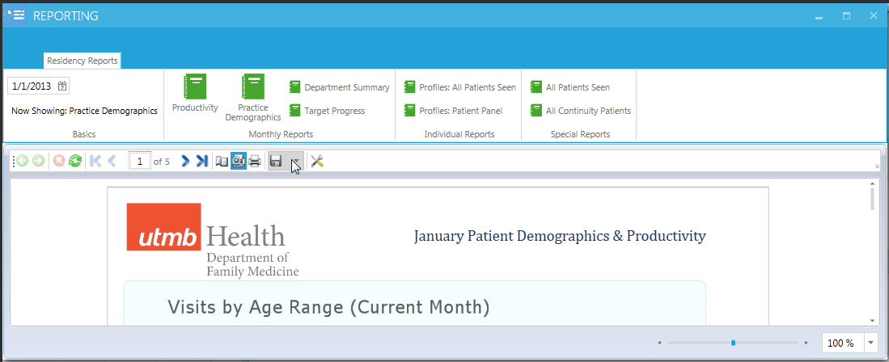Show Profiles: All Patients Seen report
889x362 pixels.
coord(459,87)
